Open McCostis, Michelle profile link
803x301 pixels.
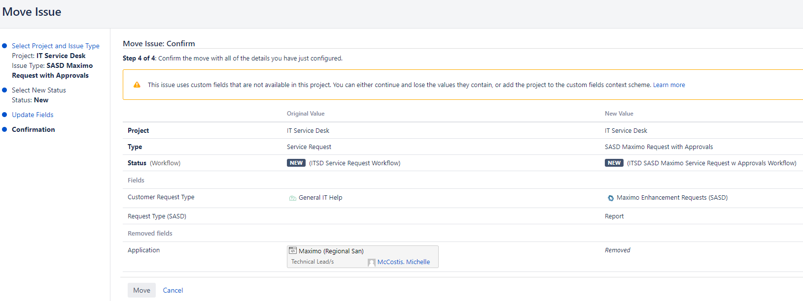tap(404, 262)
